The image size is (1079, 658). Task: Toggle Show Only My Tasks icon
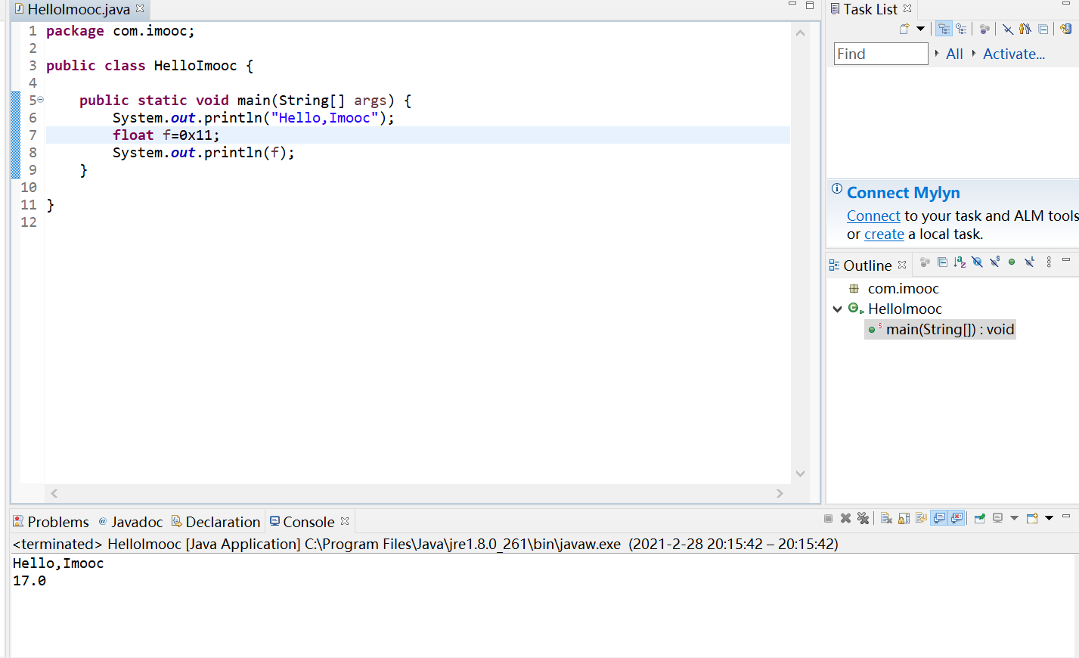click(1025, 29)
